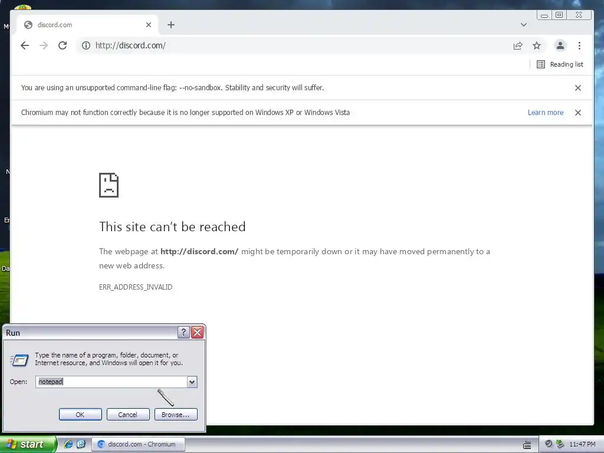Click the network tray icon beside clock
This screenshot has height=453, width=604.
click(560, 444)
